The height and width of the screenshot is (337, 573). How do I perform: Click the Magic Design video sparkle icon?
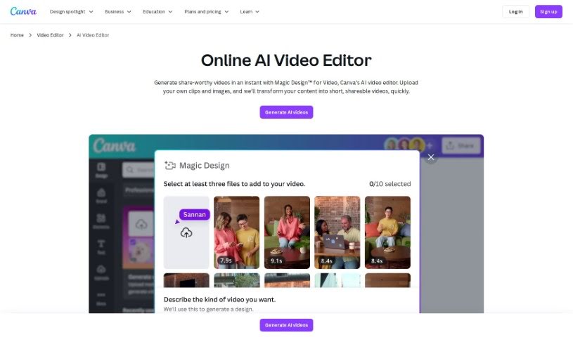point(170,166)
